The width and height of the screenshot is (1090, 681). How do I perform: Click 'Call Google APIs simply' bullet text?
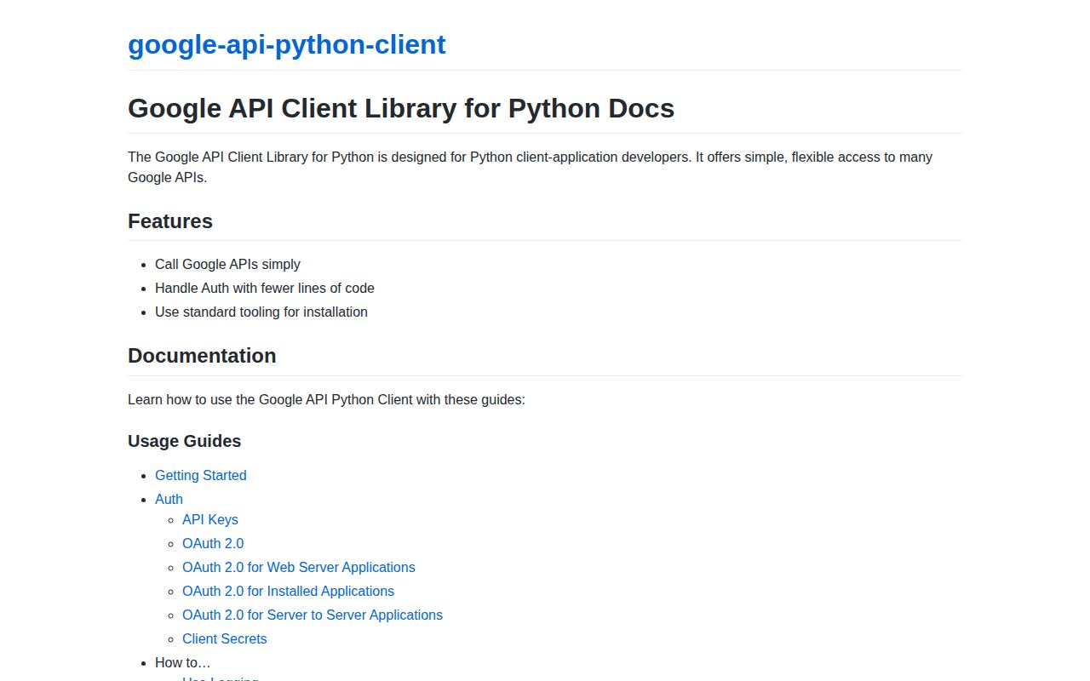pos(227,264)
